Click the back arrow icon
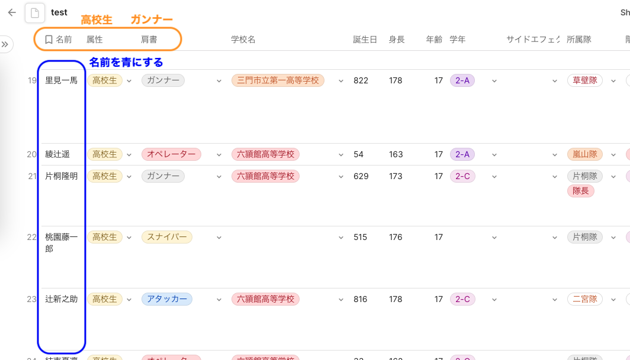Image resolution: width=630 pixels, height=360 pixels. 12,12
